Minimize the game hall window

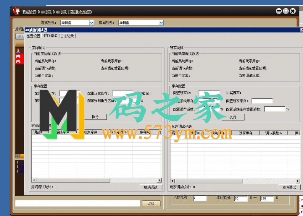tap(279, 11)
